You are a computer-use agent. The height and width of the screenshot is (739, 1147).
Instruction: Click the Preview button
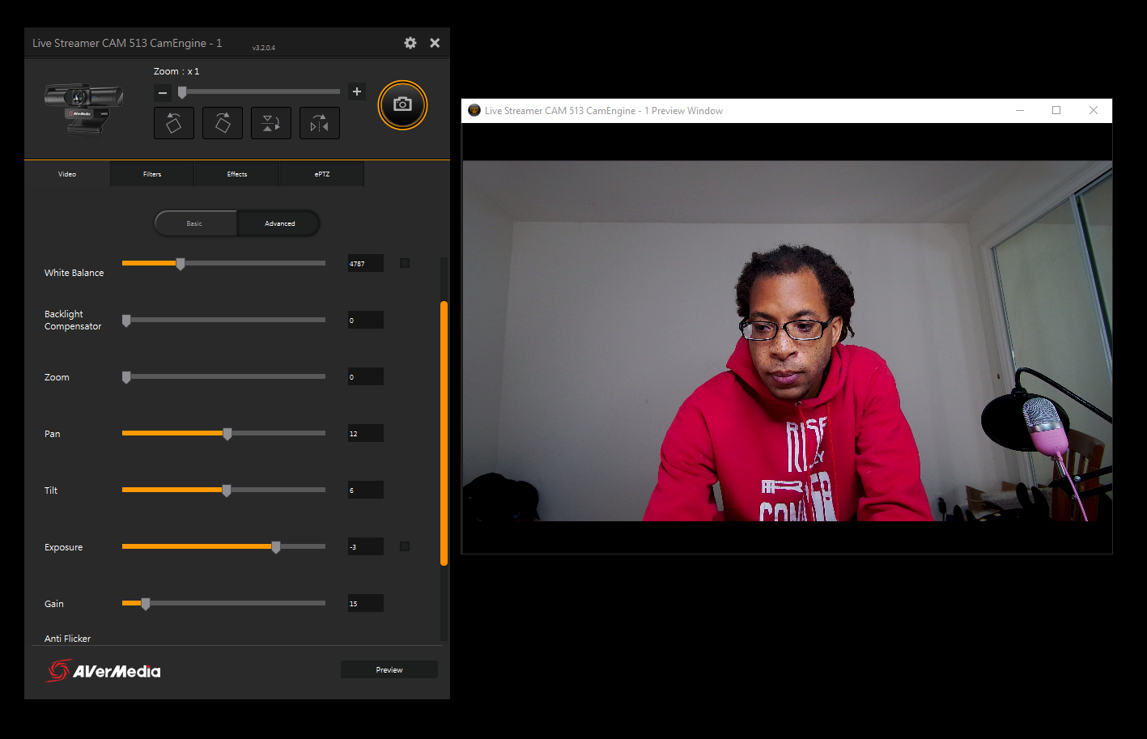(389, 669)
